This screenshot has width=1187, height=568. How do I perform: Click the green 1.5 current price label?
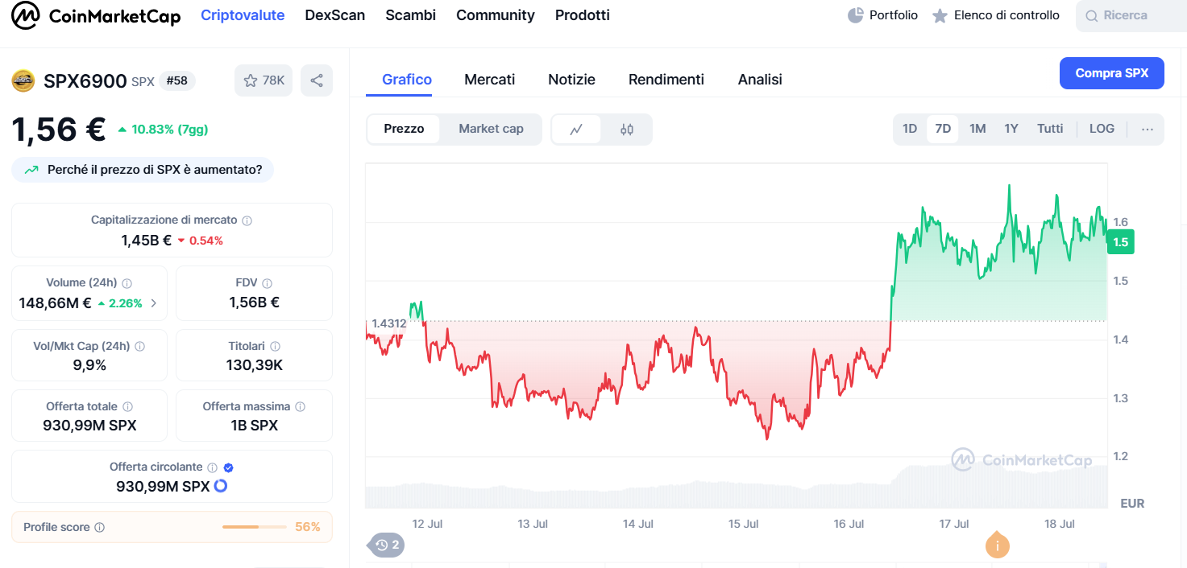pos(1121,242)
